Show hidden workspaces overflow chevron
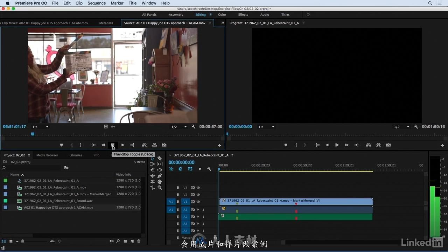This screenshot has height=252, width=448. click(308, 15)
